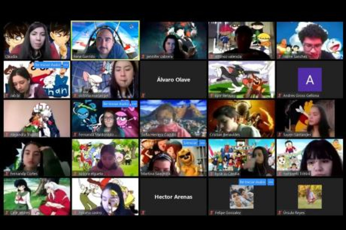
Task: Click muted mic icon on jennifer cabrera tile
Action: [x=143, y=56]
